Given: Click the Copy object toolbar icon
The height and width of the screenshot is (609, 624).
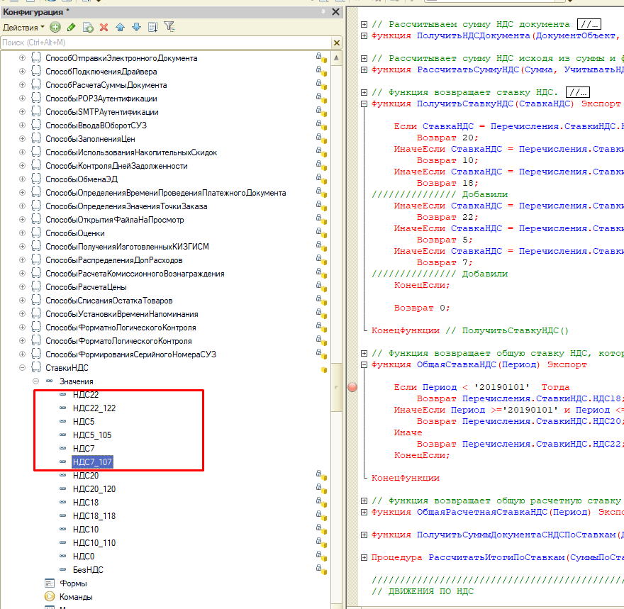Looking at the screenshot, I should point(88,27).
